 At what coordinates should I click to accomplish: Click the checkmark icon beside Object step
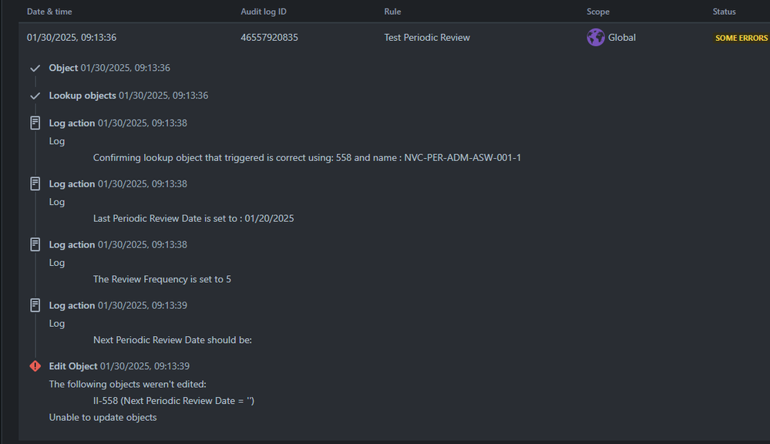(x=35, y=69)
